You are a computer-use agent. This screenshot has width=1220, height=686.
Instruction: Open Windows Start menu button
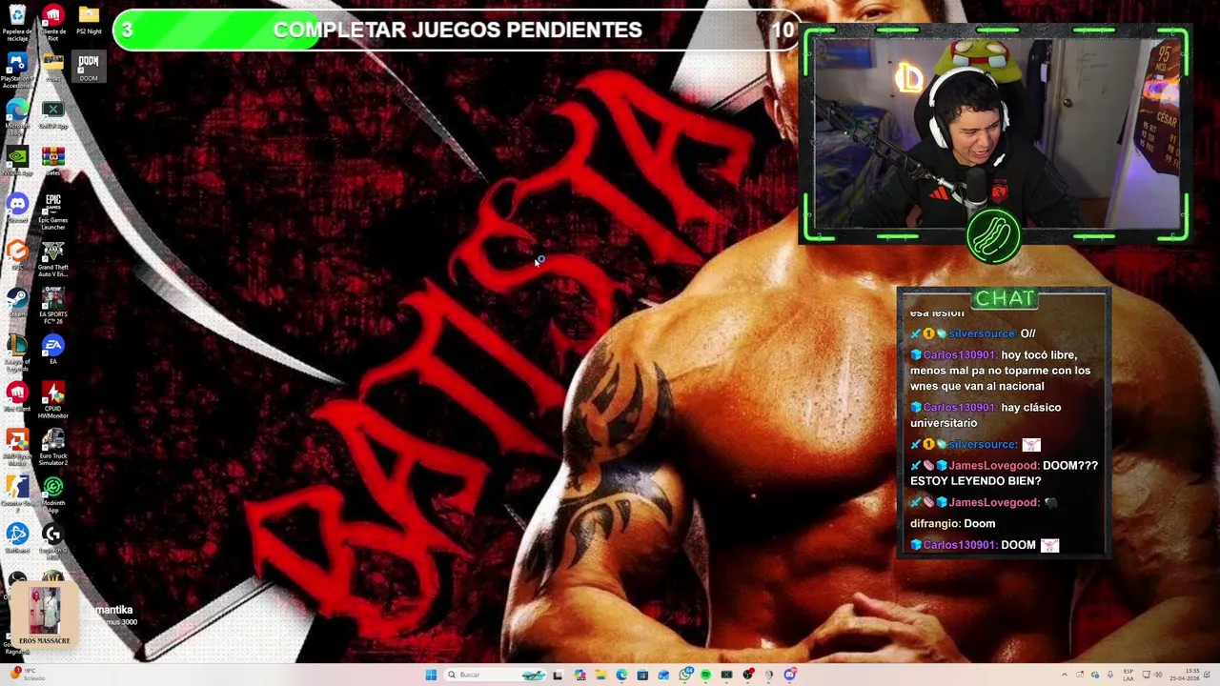coord(431,675)
